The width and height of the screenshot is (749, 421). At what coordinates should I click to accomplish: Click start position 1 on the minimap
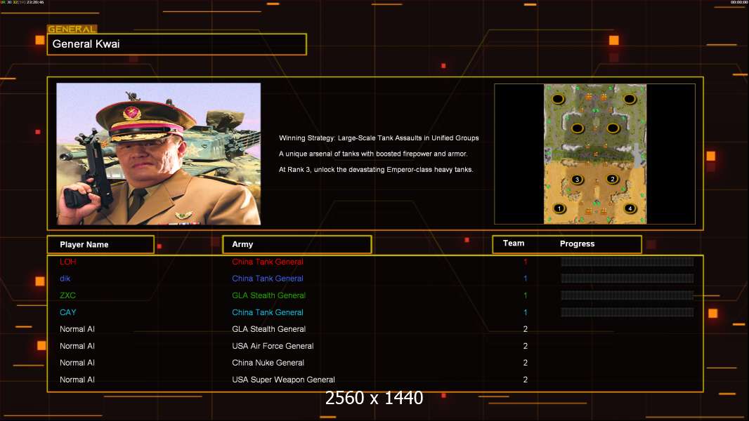coord(560,208)
